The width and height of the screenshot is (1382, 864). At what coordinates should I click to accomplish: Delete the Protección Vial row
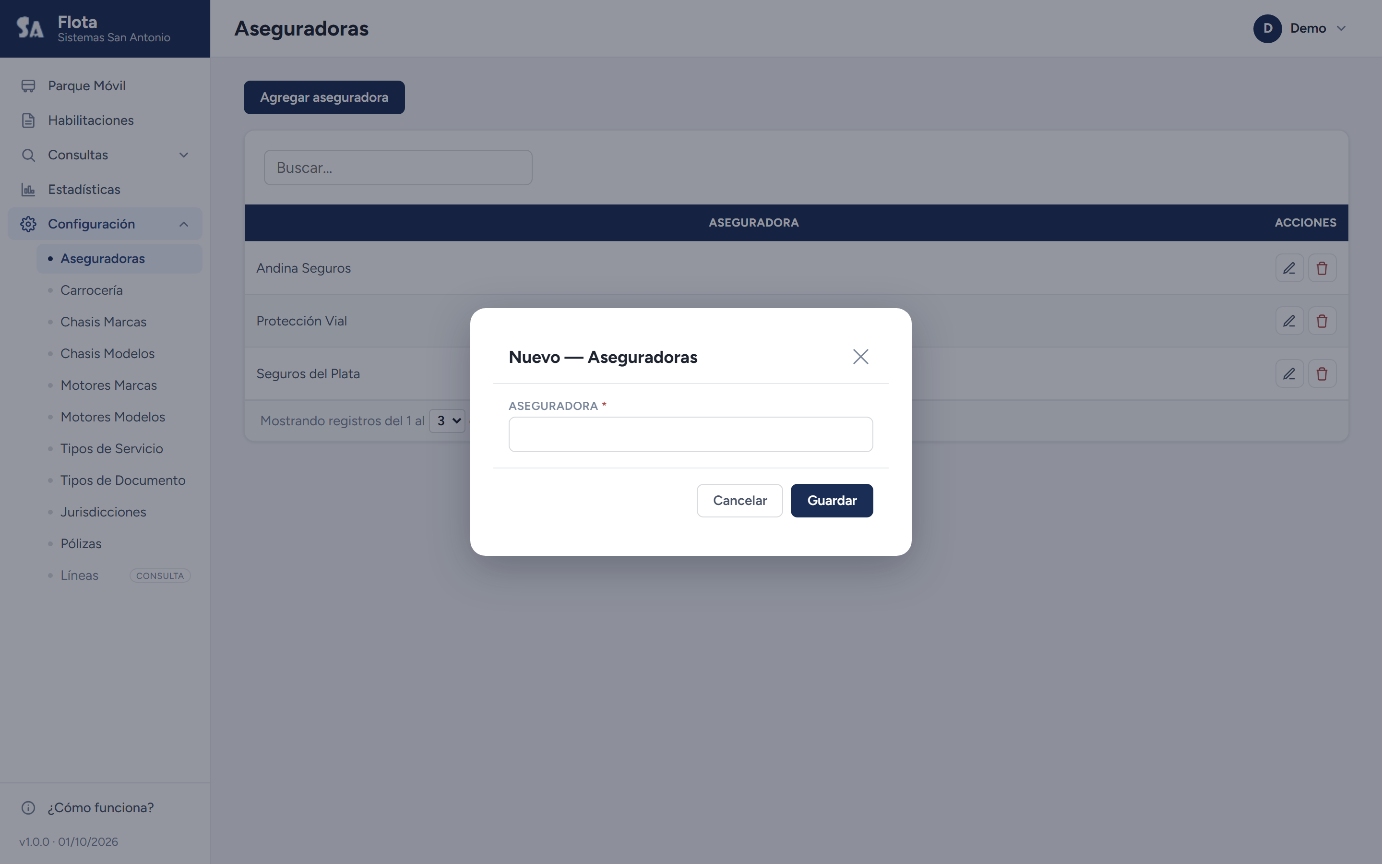1322,321
